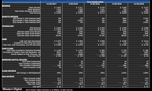Viewport: 152px width, 91px height.
Task: Click Flash Revenue value "$ 2,173"
Action: (145, 30)
